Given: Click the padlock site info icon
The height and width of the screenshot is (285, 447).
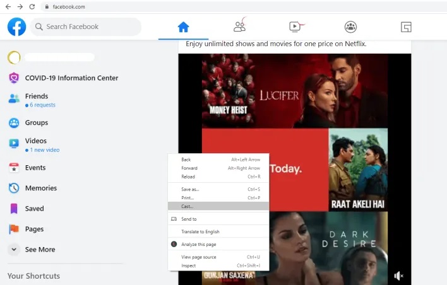Looking at the screenshot, I should pos(47,6).
